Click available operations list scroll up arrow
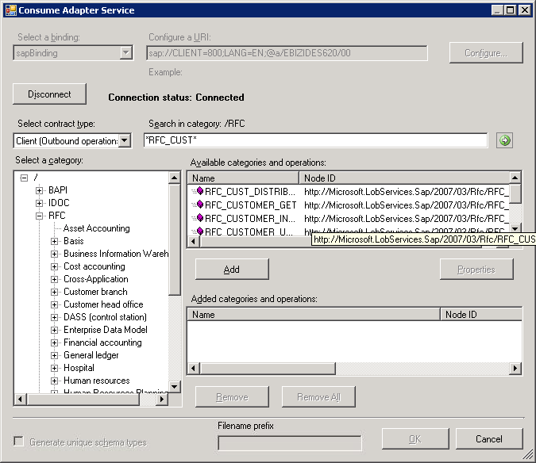Image resolution: width=536 pixels, height=463 pixels. (515, 178)
